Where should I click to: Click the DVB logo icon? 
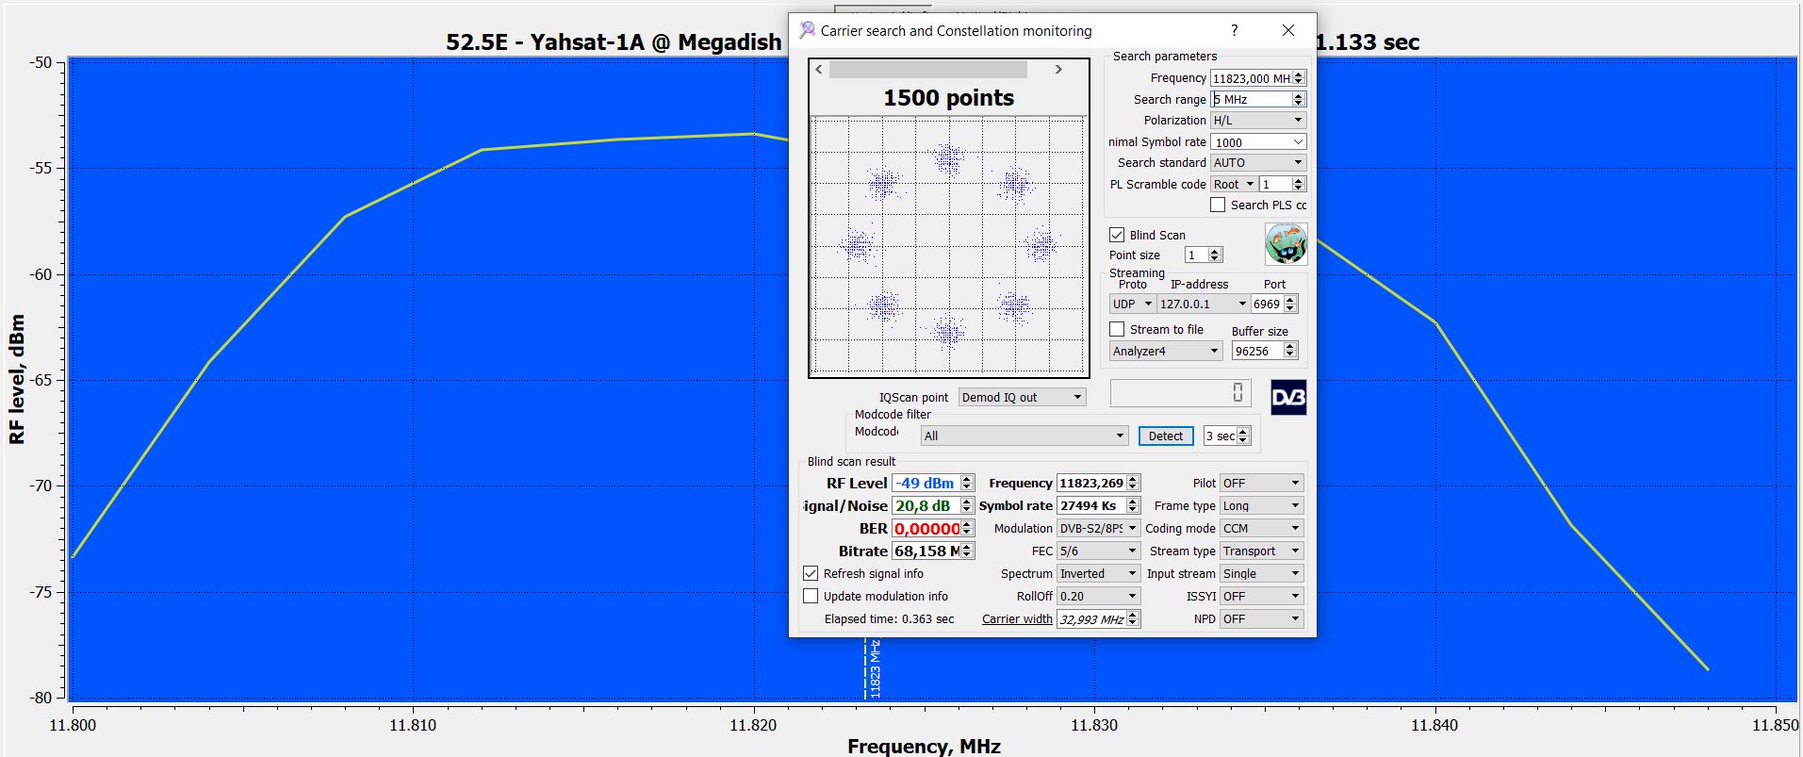tap(1288, 398)
